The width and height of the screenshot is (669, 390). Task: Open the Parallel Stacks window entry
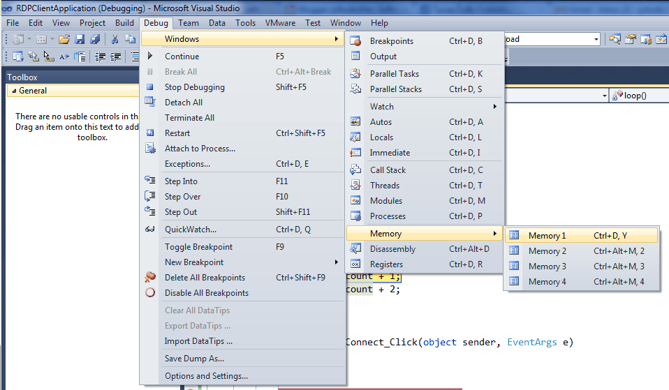click(425, 89)
